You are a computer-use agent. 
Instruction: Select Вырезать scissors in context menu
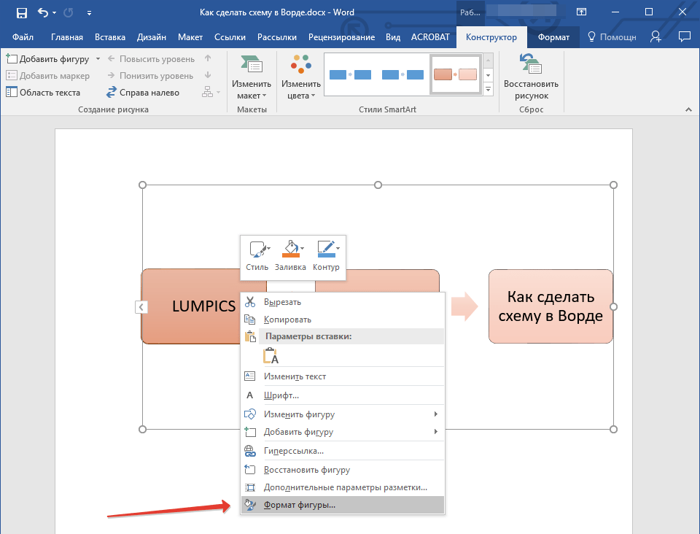(282, 302)
